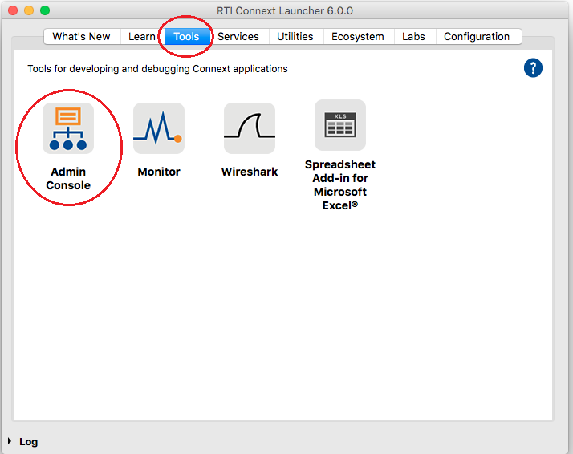
Task: Launch Admin Console via its orange-and-blue icon
Action: [x=68, y=128]
